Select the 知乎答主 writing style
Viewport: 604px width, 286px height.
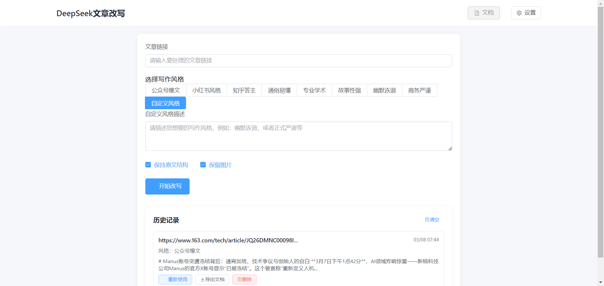click(x=244, y=90)
